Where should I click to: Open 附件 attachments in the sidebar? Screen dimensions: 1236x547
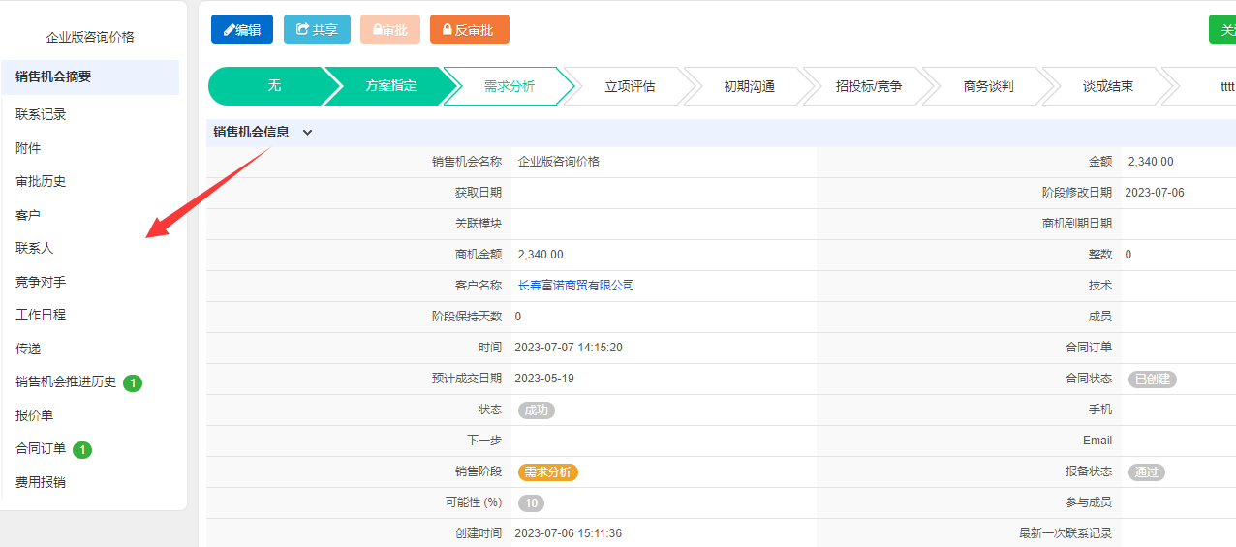pos(28,148)
